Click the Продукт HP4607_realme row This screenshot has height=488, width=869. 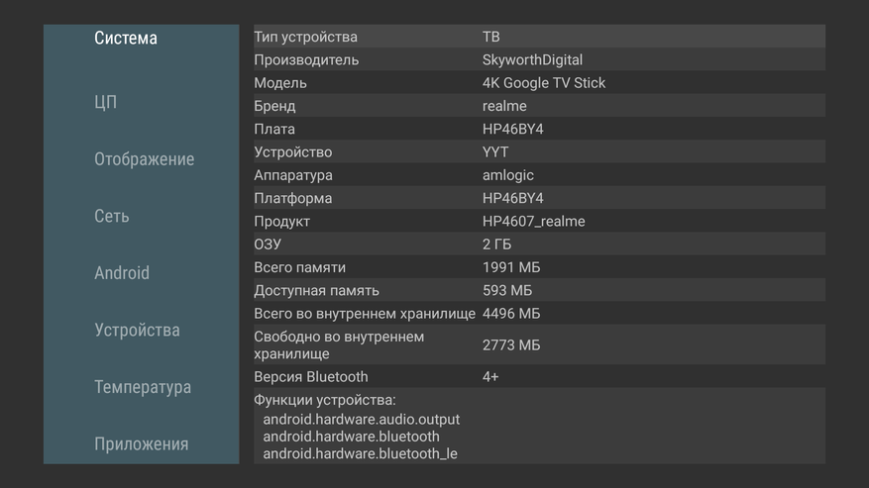pos(539,222)
